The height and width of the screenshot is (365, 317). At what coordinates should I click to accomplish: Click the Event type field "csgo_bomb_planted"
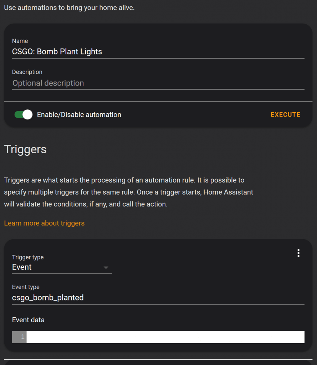[158, 298]
